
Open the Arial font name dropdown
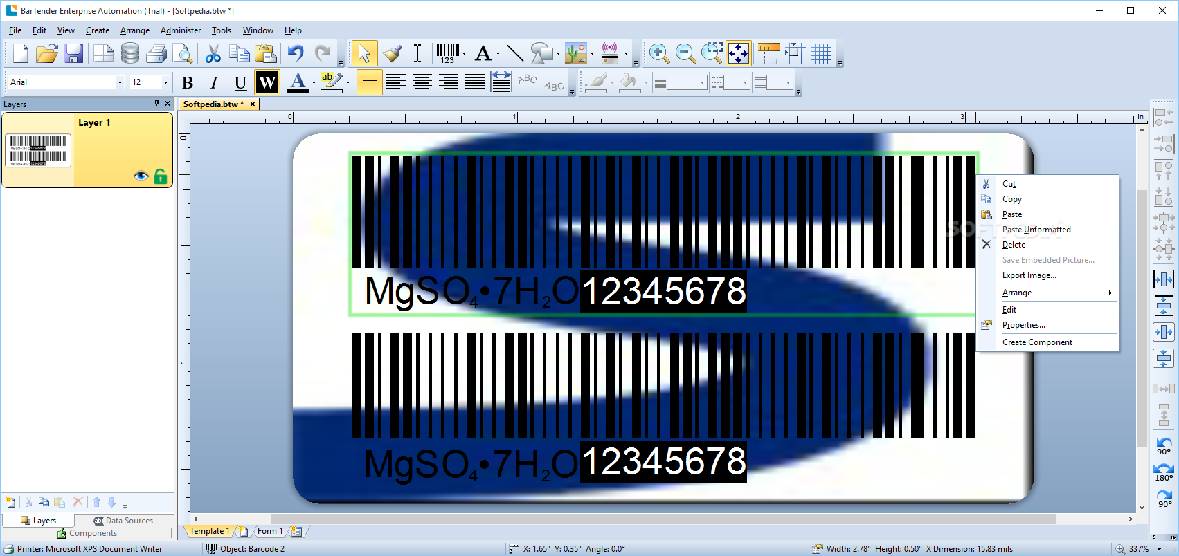[x=120, y=82]
